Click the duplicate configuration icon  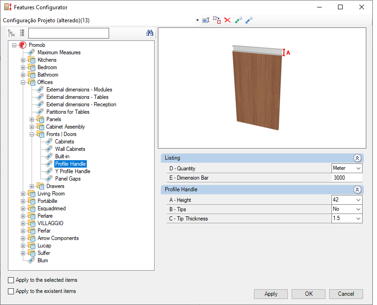coord(217,20)
